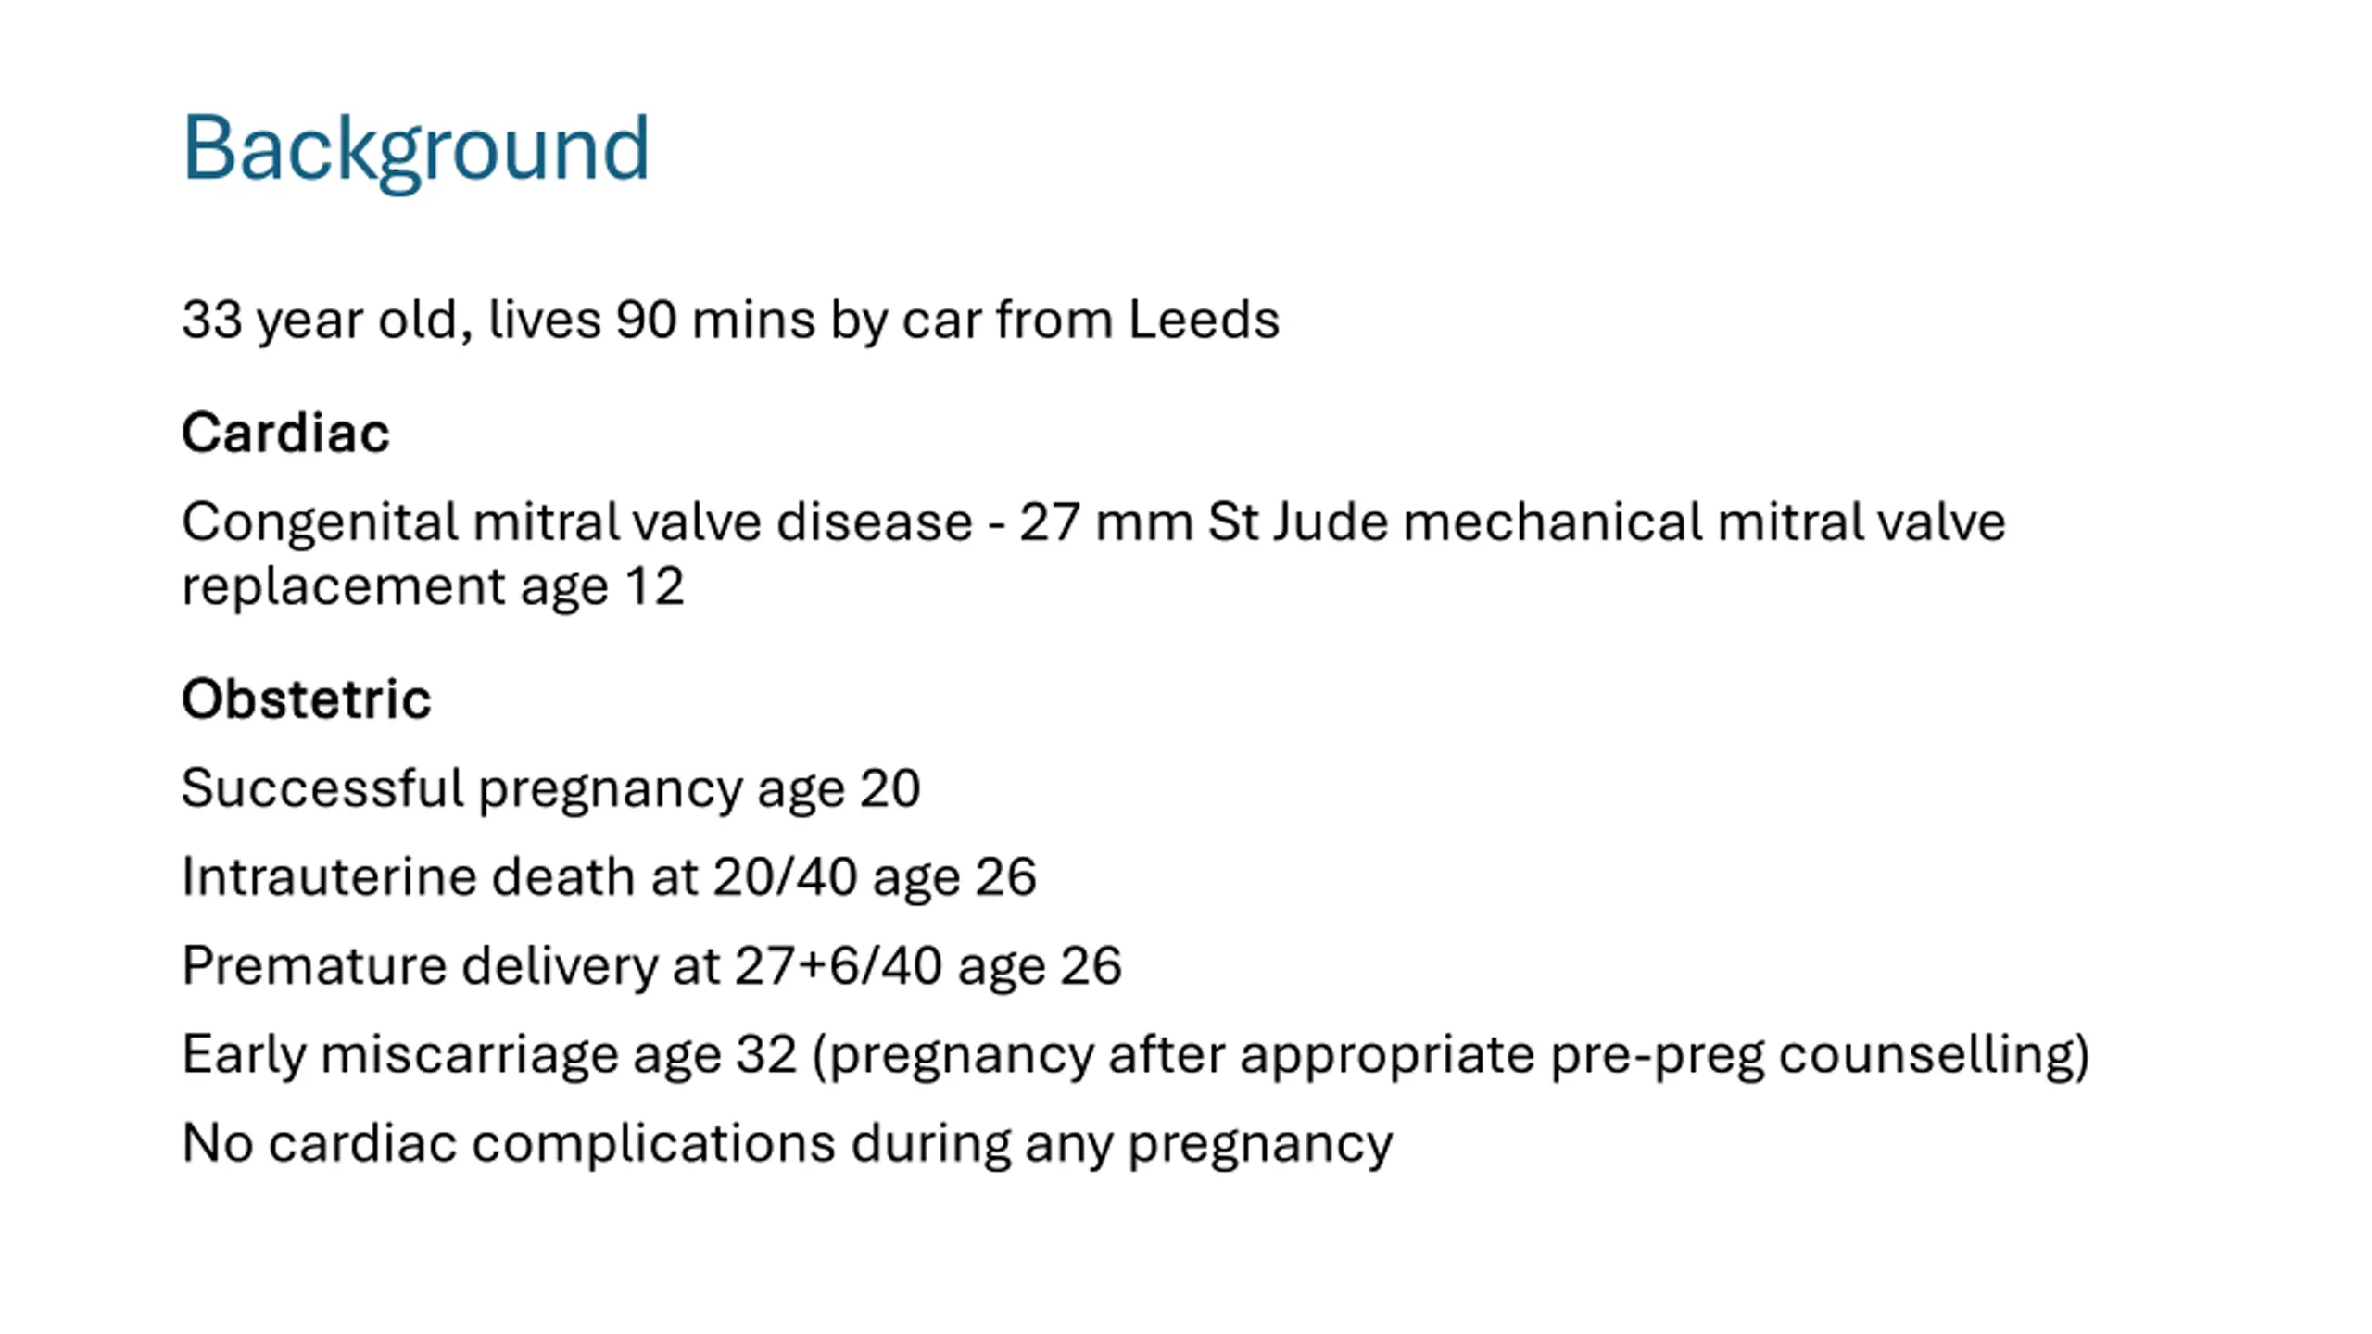This screenshot has height=1334, width=2372.
Task: Select the Obstetric heading
Action: [x=307, y=698]
